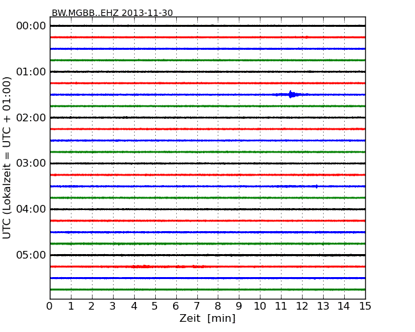The image size is (415, 332).
Task: Click x-axis tick label 1
Action: [71, 306]
